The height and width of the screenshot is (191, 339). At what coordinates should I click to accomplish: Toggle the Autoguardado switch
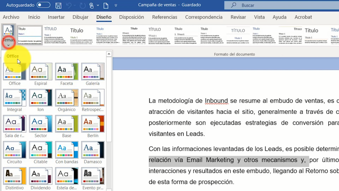click(x=43, y=5)
